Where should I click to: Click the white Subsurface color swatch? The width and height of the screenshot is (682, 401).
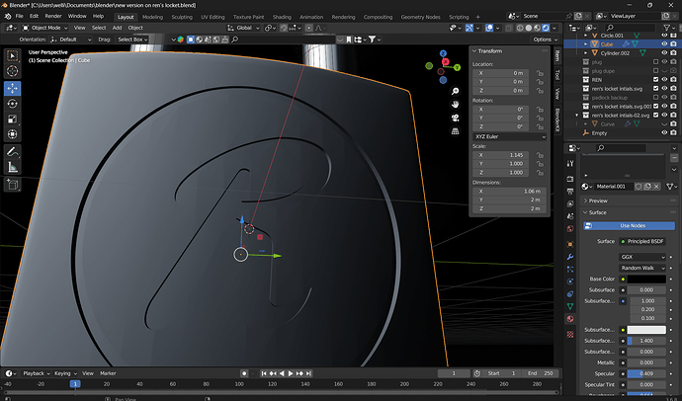(x=646, y=330)
